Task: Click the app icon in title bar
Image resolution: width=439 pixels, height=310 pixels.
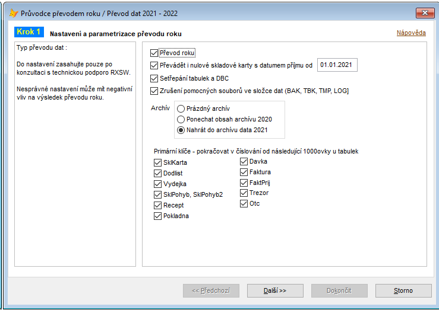Action: pos(14,13)
